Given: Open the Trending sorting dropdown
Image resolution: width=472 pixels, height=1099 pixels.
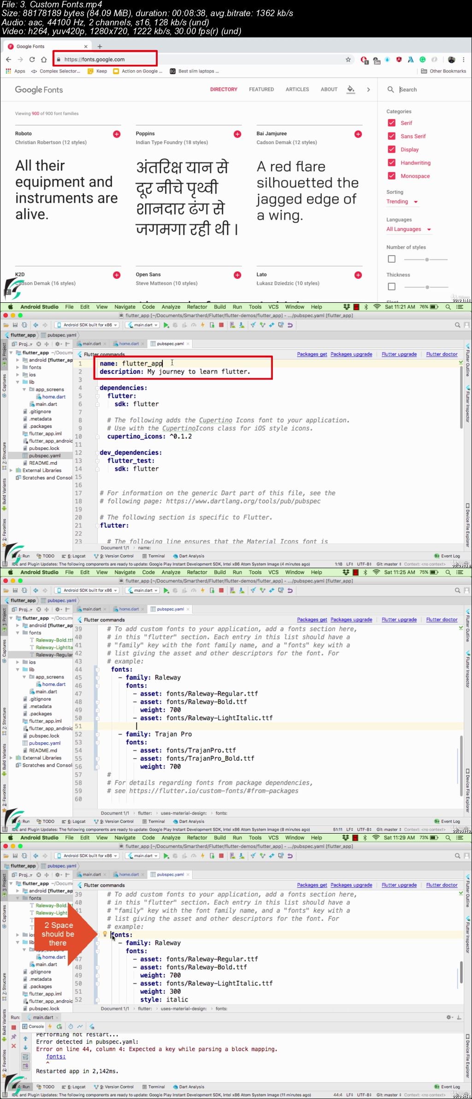Looking at the screenshot, I should click(402, 202).
